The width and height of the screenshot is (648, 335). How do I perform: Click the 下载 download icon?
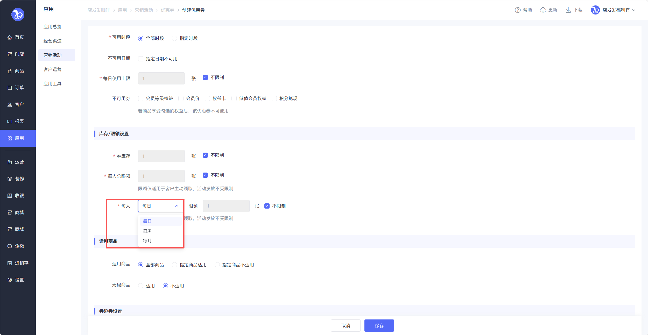568,10
